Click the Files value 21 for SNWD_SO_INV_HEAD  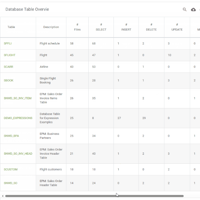click(x=72, y=153)
